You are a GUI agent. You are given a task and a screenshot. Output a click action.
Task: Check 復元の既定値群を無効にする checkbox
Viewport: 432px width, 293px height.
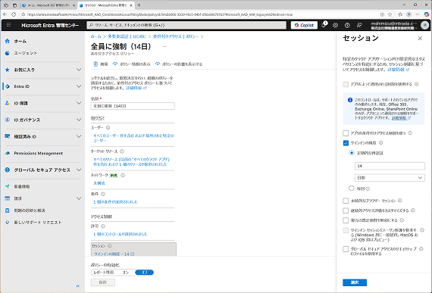(x=346, y=220)
